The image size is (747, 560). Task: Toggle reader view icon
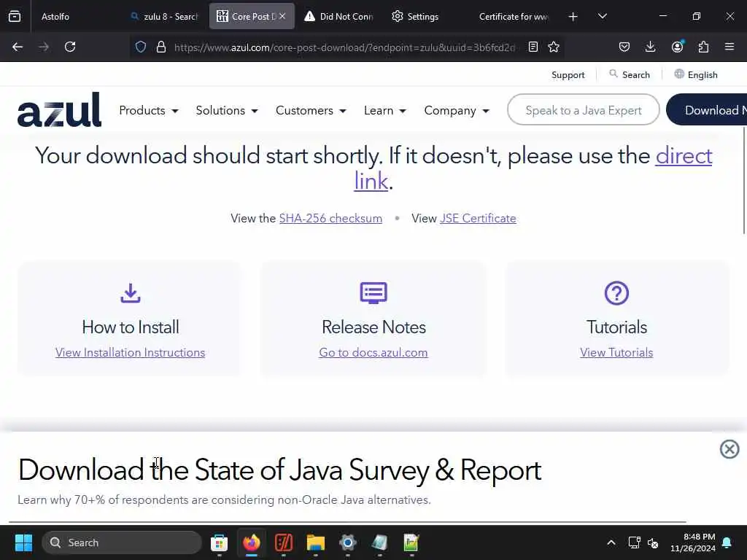(x=533, y=47)
